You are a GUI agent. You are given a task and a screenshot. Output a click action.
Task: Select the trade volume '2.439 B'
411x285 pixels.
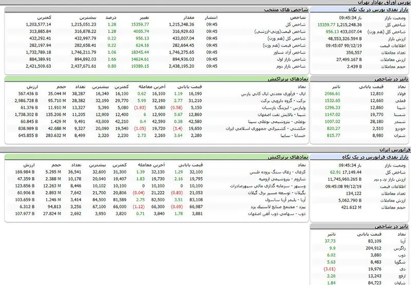click(x=354, y=67)
